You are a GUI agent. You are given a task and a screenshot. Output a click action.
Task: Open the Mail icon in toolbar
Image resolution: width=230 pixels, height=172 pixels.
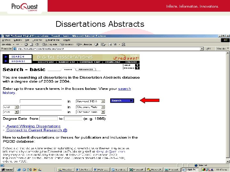click(103, 45)
